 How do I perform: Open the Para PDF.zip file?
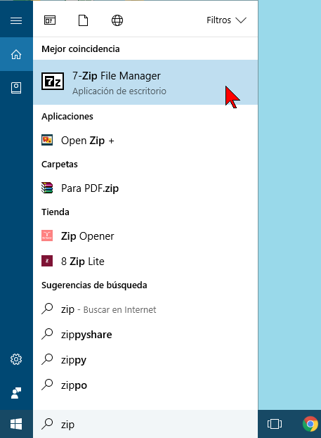(145, 188)
